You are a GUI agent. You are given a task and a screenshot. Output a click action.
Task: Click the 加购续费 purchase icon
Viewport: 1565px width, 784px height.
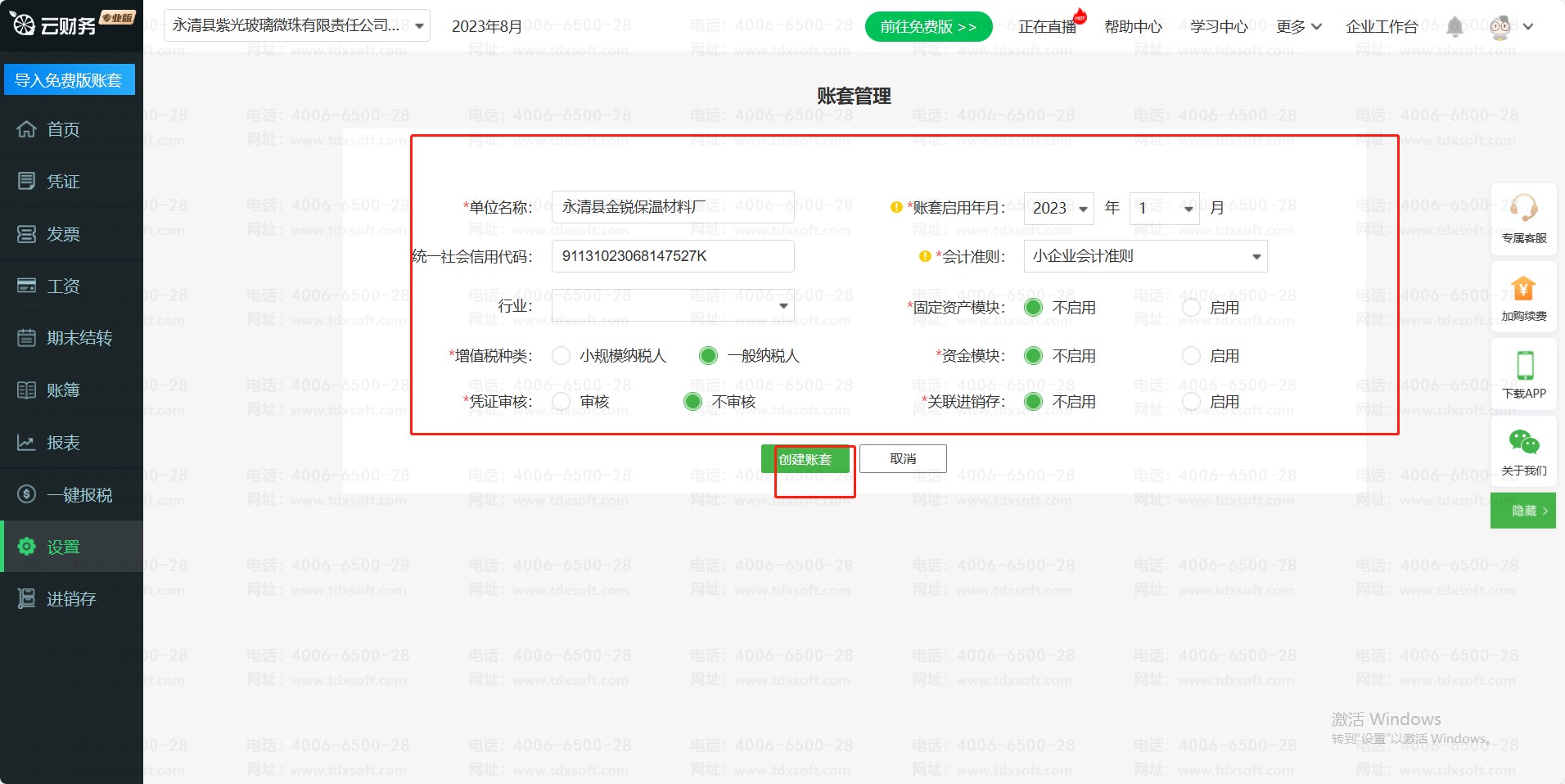tap(1523, 289)
